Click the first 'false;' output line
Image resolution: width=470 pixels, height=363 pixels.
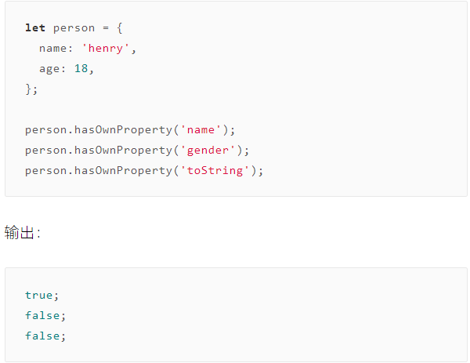[45, 316]
